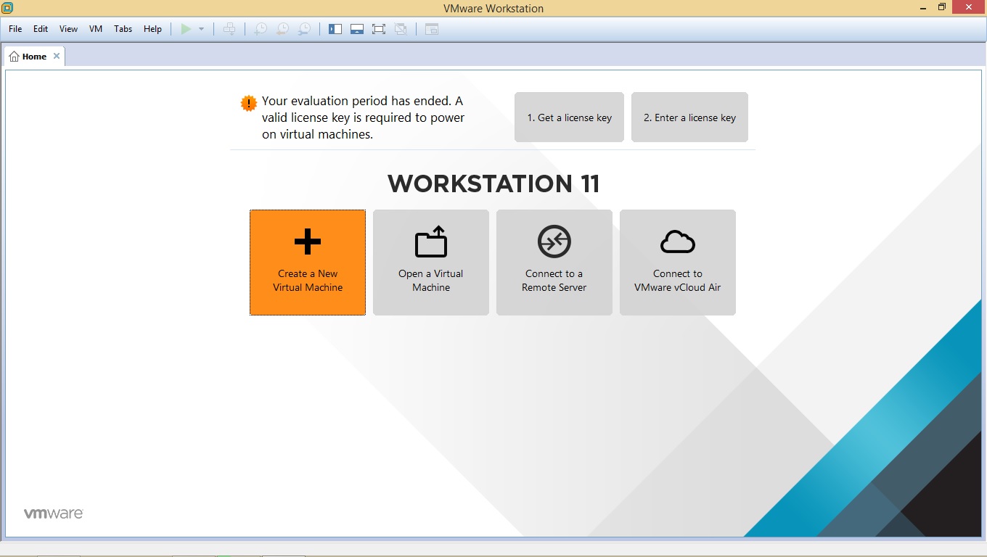Screen dimensions: 987x557
Task: Click the green Power On play icon
Action: 186,29
